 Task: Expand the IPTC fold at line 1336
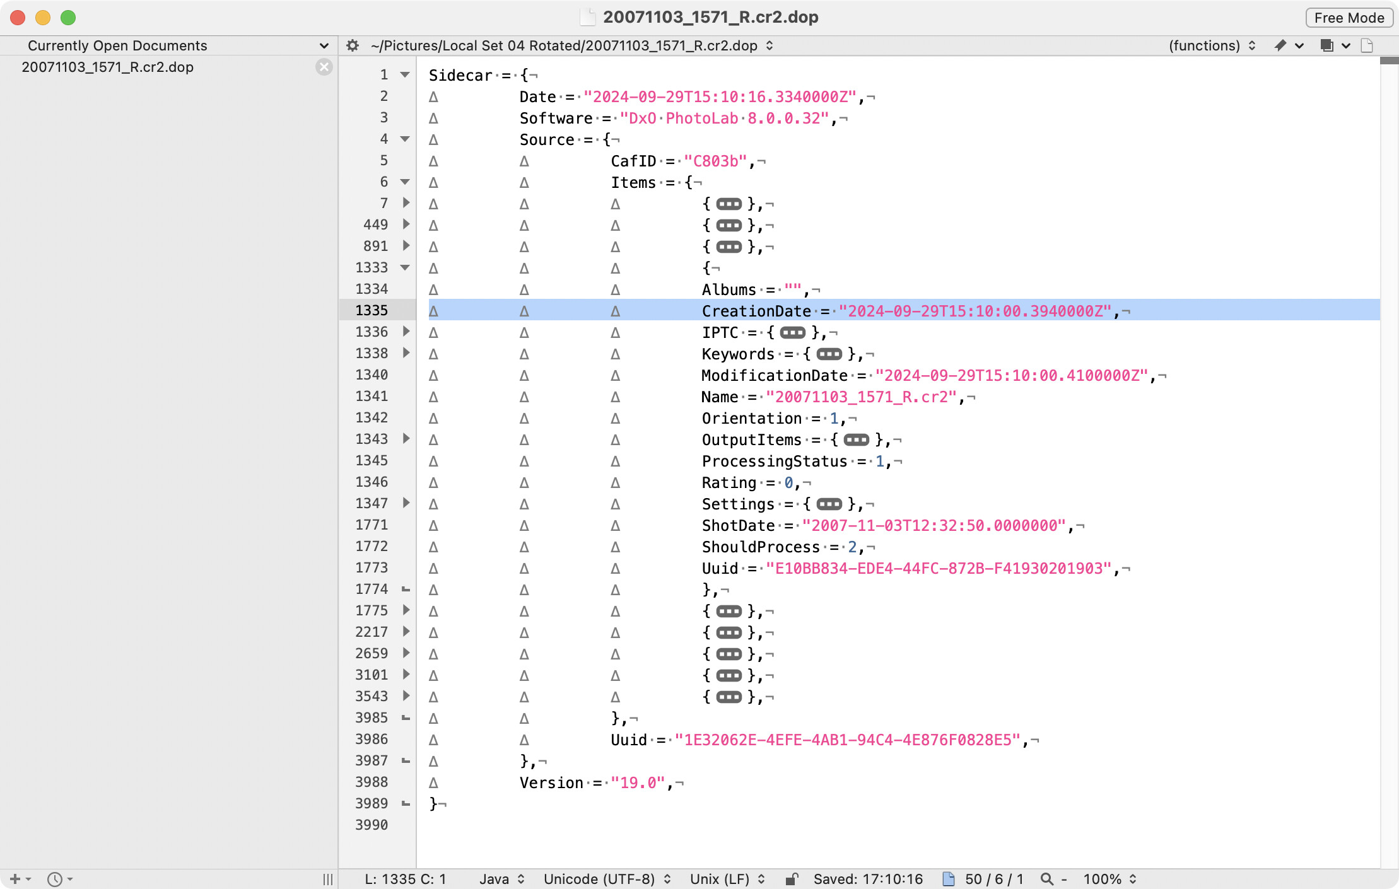(406, 332)
